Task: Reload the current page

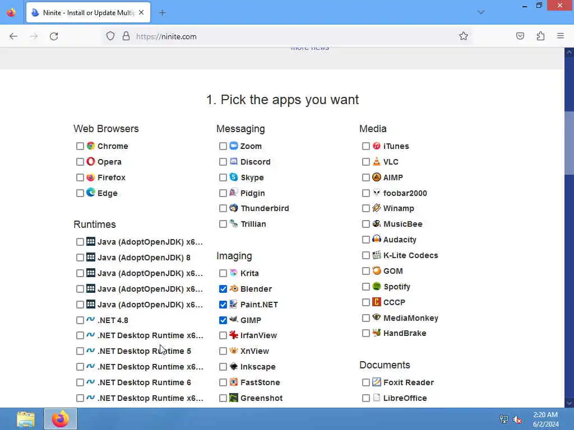Action: (54, 36)
